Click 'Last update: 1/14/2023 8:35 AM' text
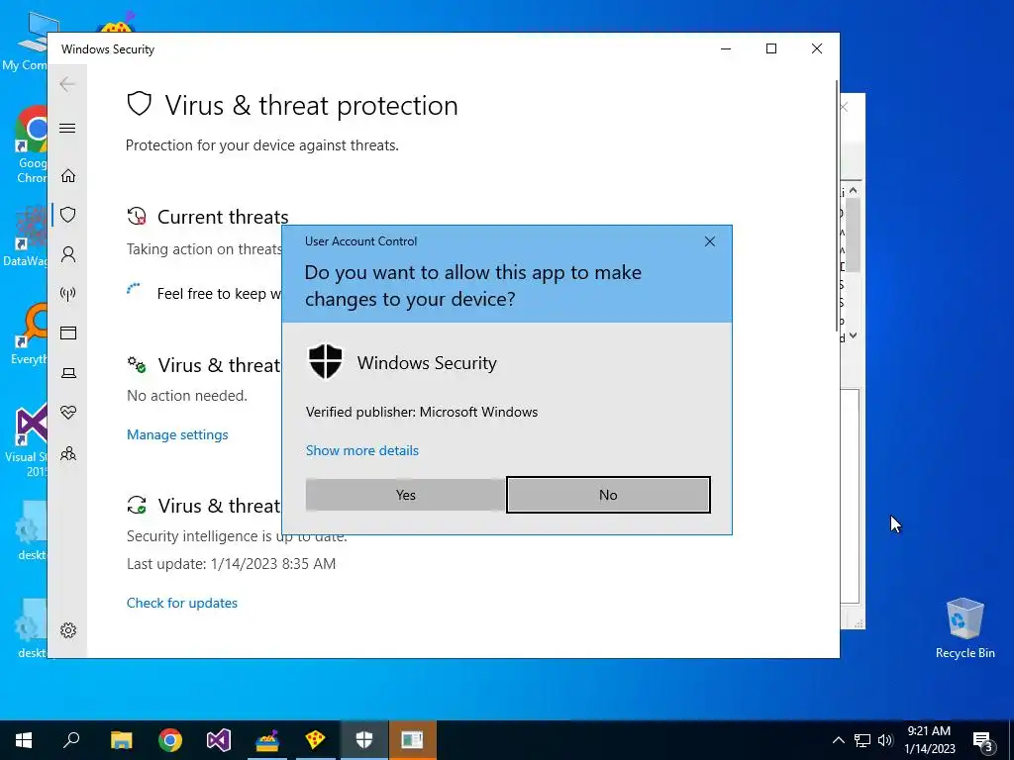This screenshot has height=760, width=1014. coord(231,563)
